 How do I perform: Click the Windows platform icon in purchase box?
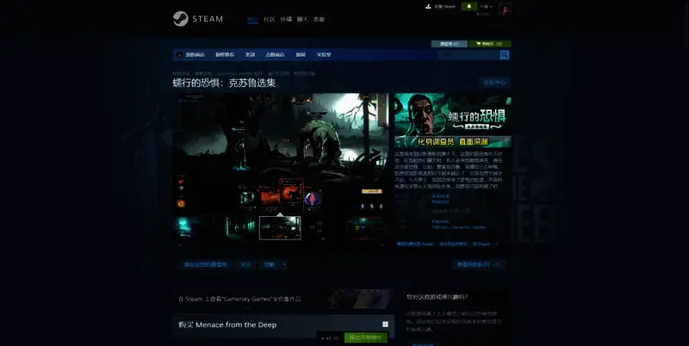coord(385,324)
